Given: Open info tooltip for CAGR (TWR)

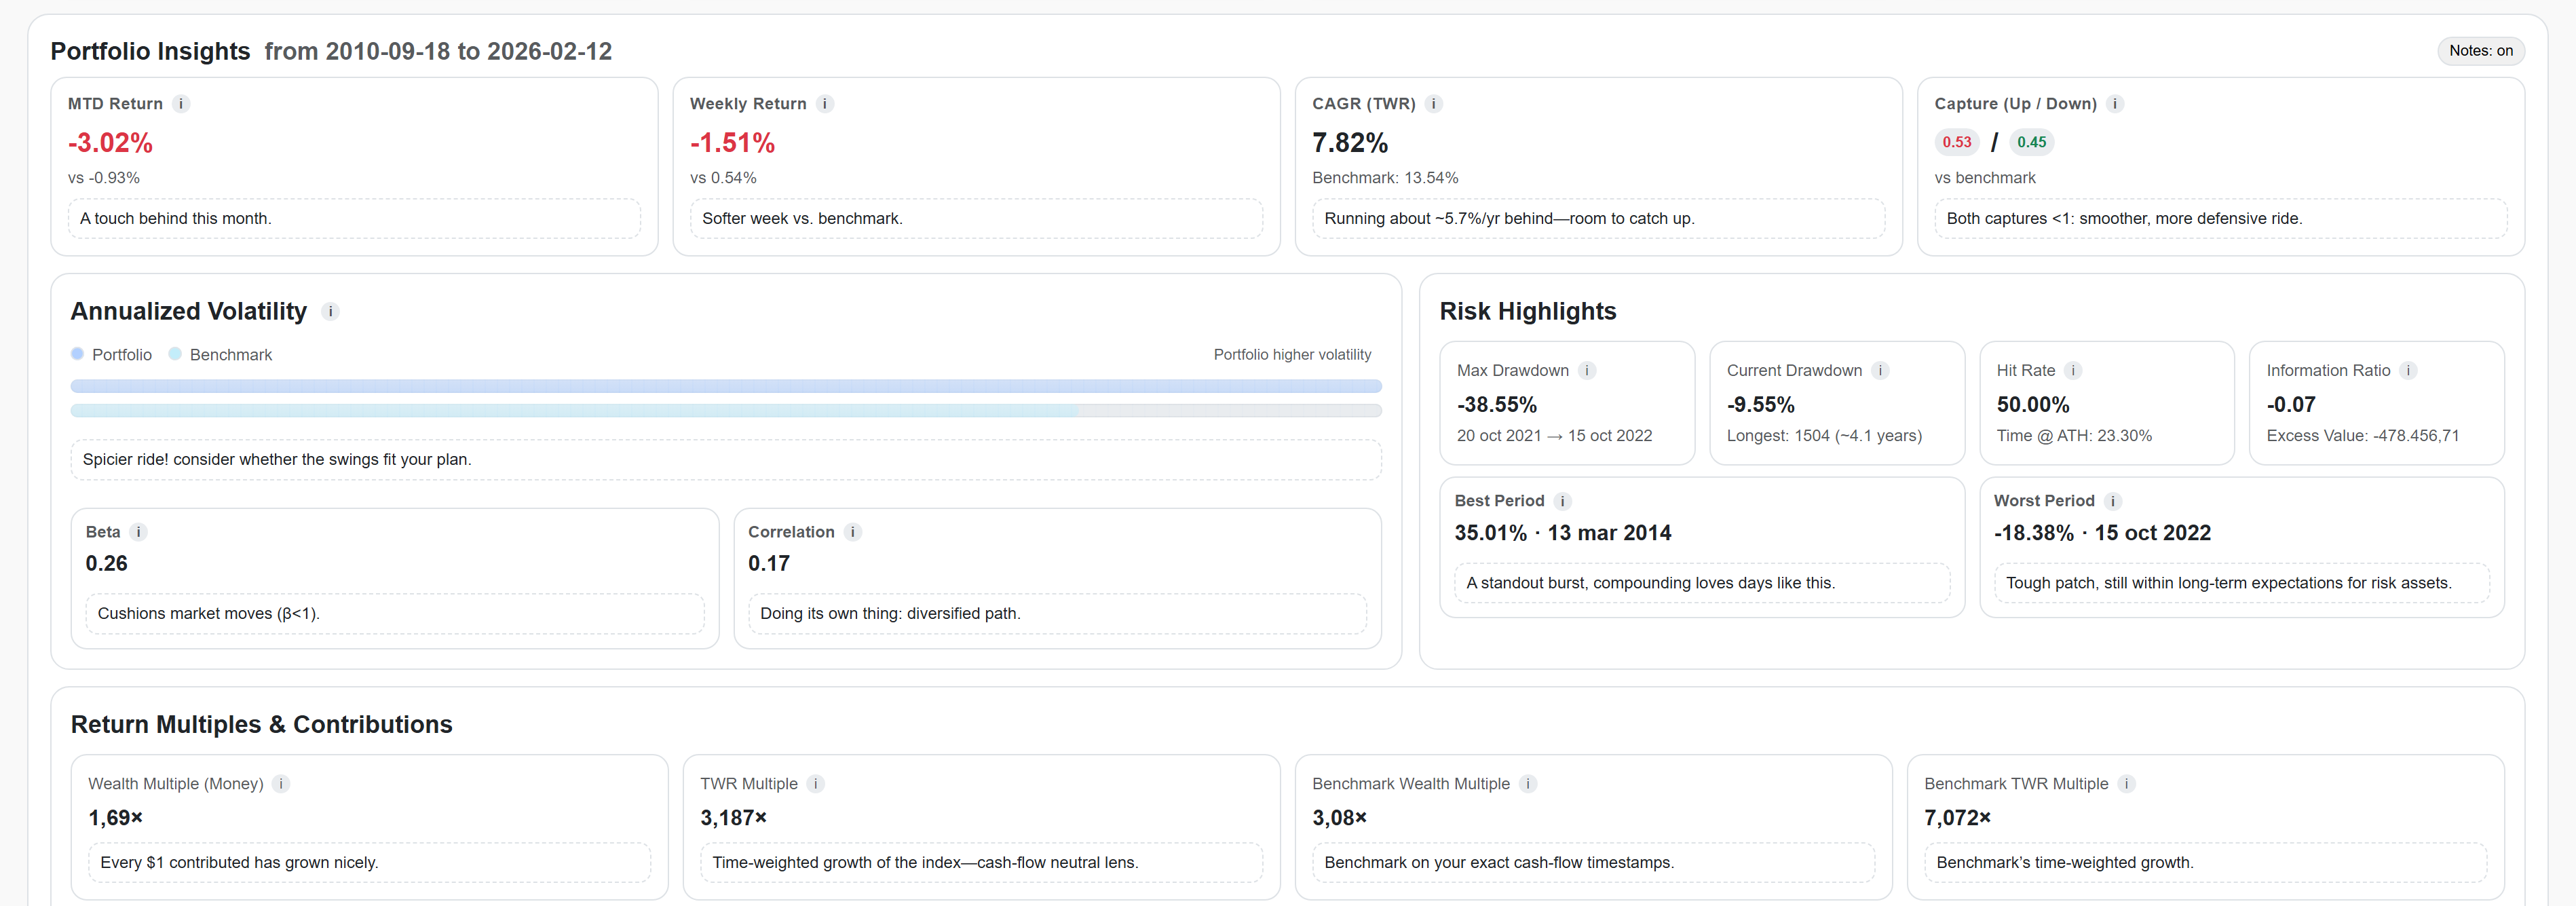Looking at the screenshot, I should tap(1433, 104).
